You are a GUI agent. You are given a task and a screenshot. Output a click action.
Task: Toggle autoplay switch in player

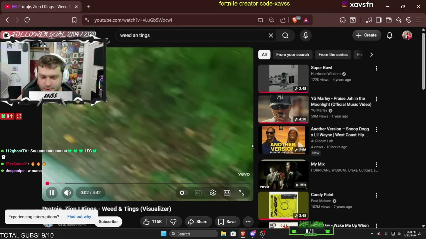(x=182, y=193)
